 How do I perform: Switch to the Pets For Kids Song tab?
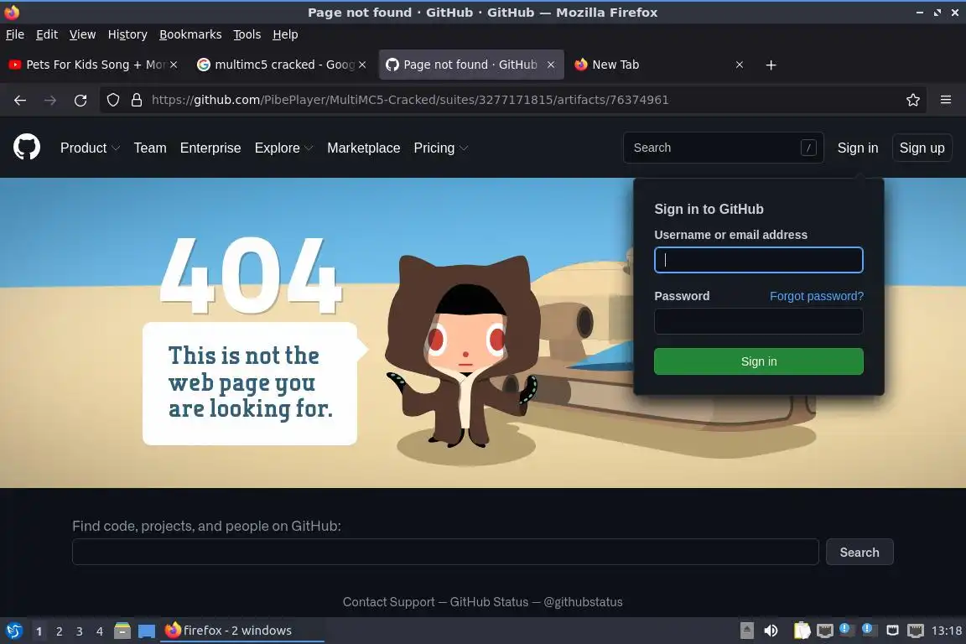93,65
